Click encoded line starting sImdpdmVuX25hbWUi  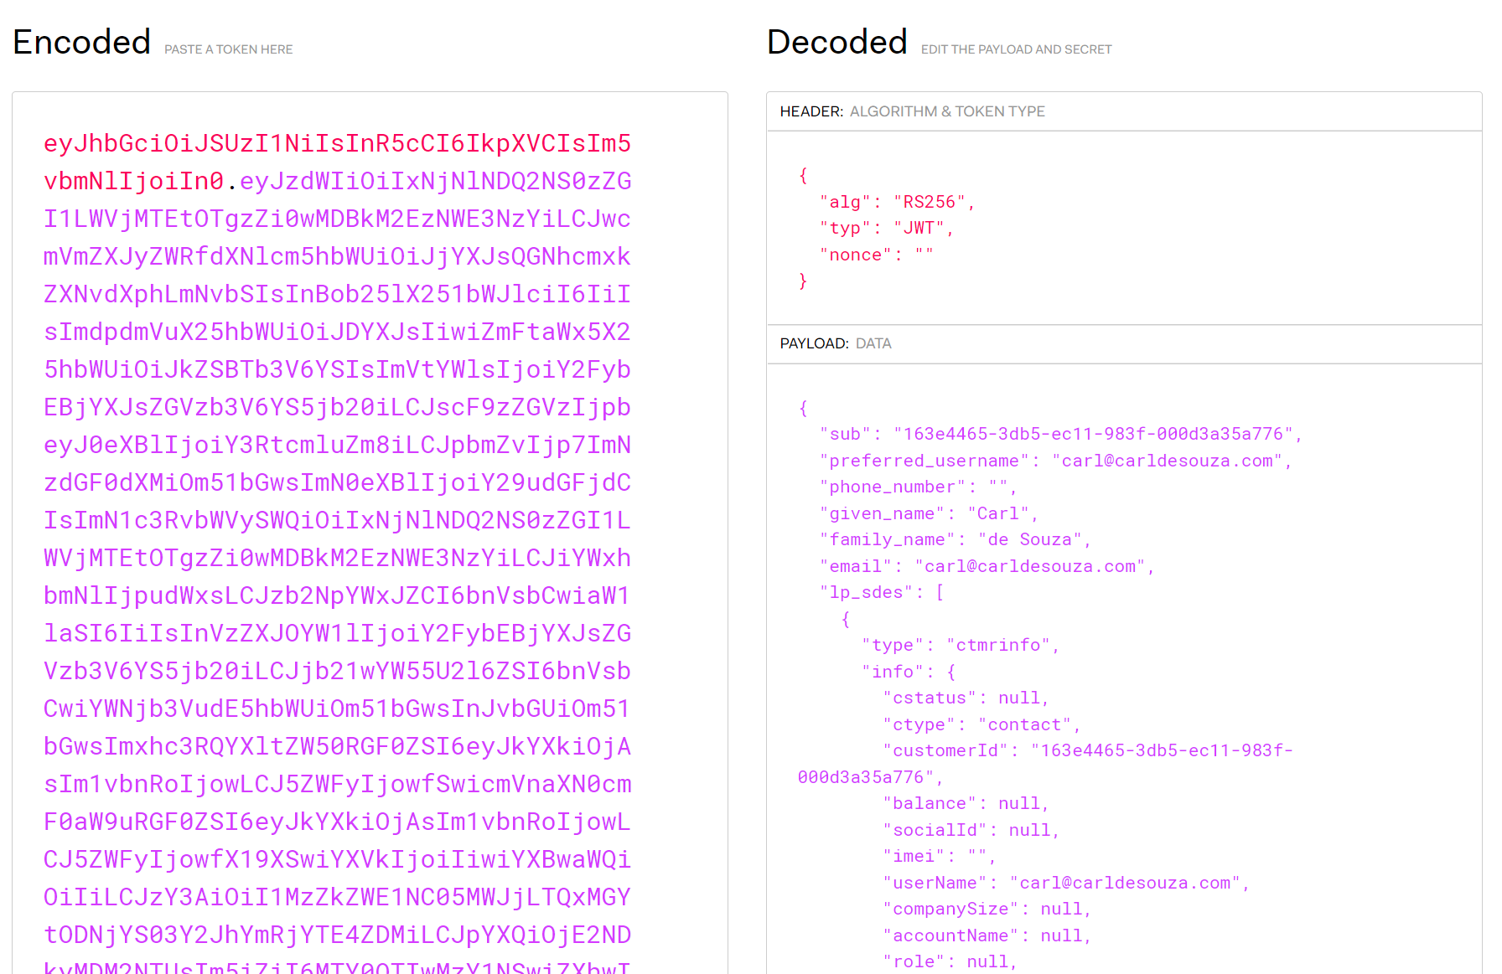337,332
